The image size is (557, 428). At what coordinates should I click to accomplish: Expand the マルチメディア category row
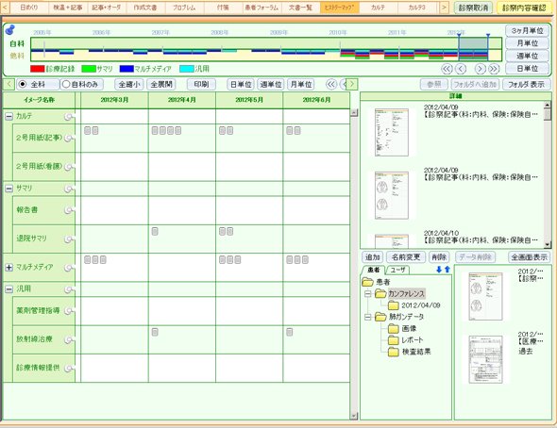8,268
